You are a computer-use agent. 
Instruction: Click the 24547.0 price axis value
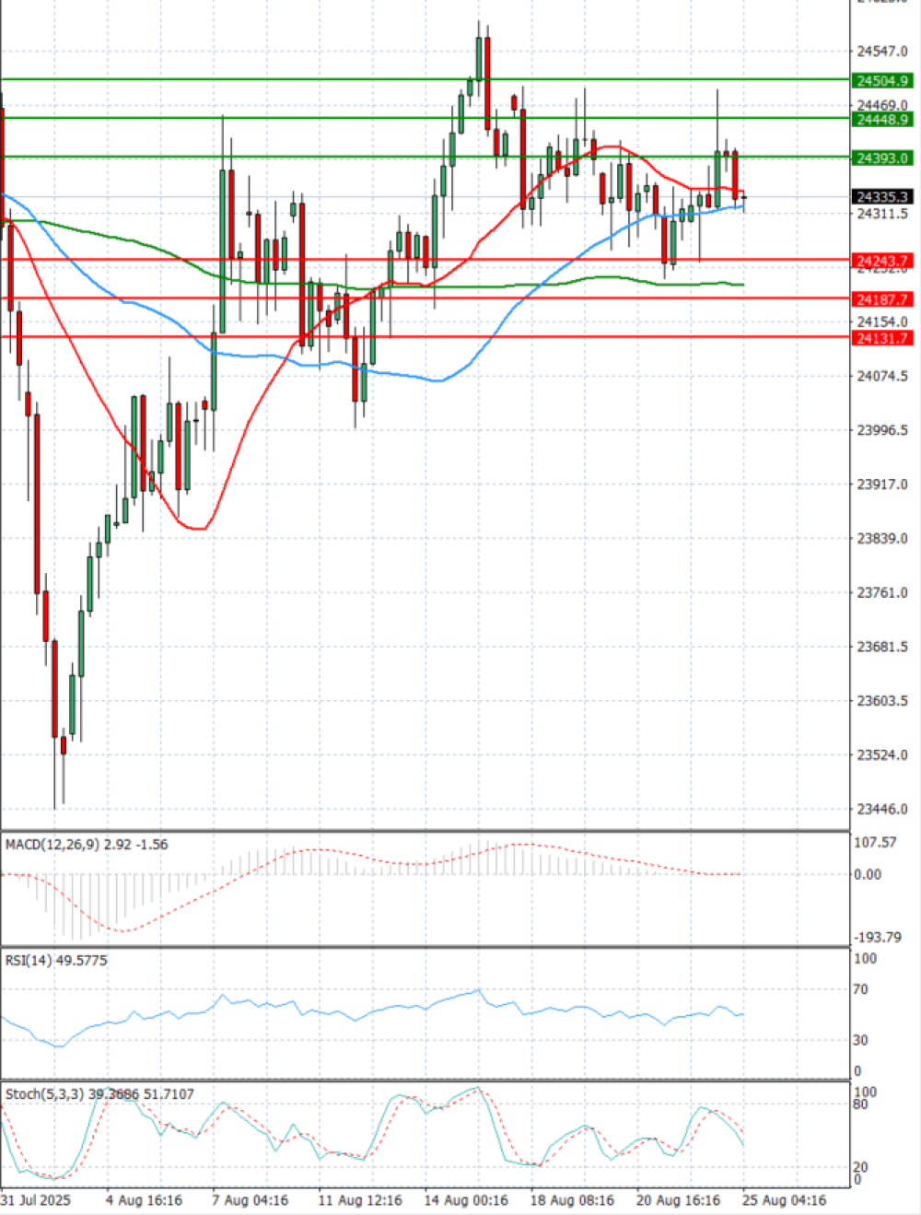pyautogui.click(x=882, y=52)
